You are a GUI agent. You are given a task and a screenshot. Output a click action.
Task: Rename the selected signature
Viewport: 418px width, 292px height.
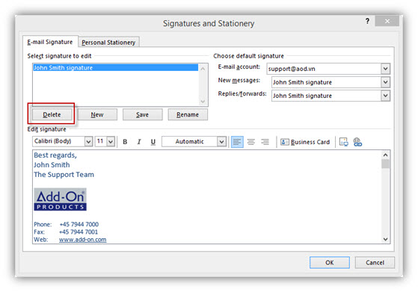[x=188, y=115]
